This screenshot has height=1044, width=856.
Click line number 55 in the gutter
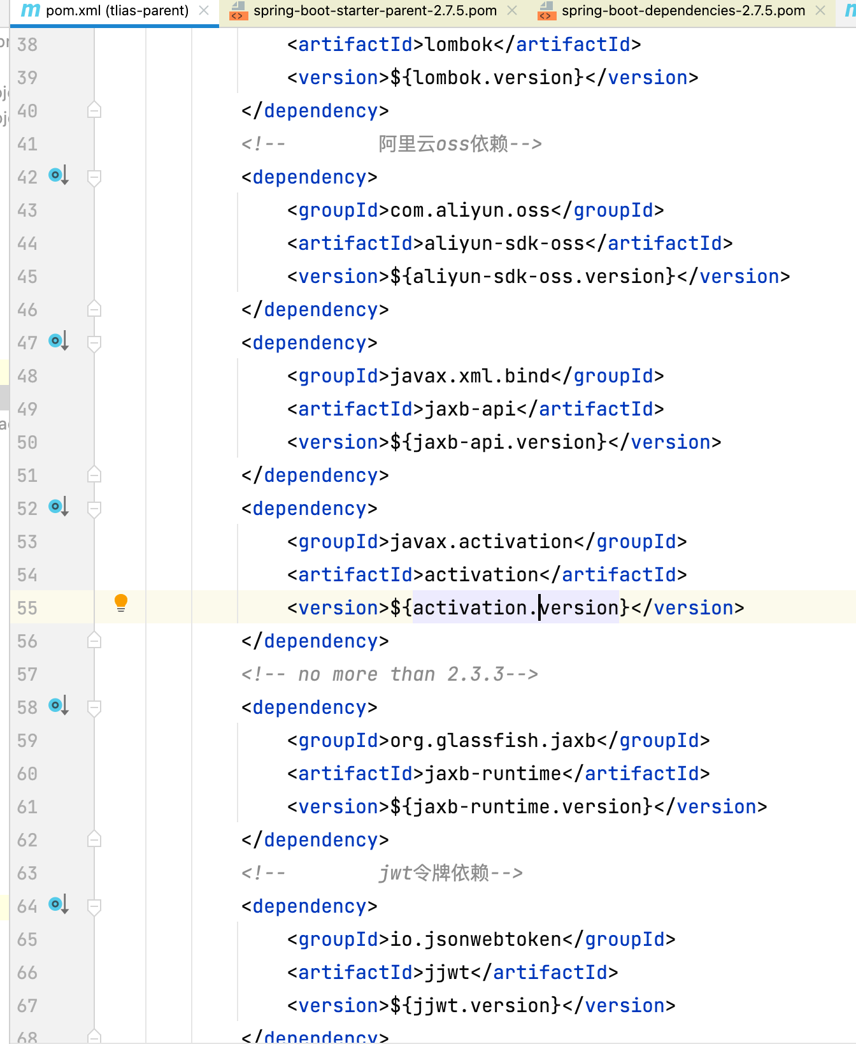(x=27, y=608)
